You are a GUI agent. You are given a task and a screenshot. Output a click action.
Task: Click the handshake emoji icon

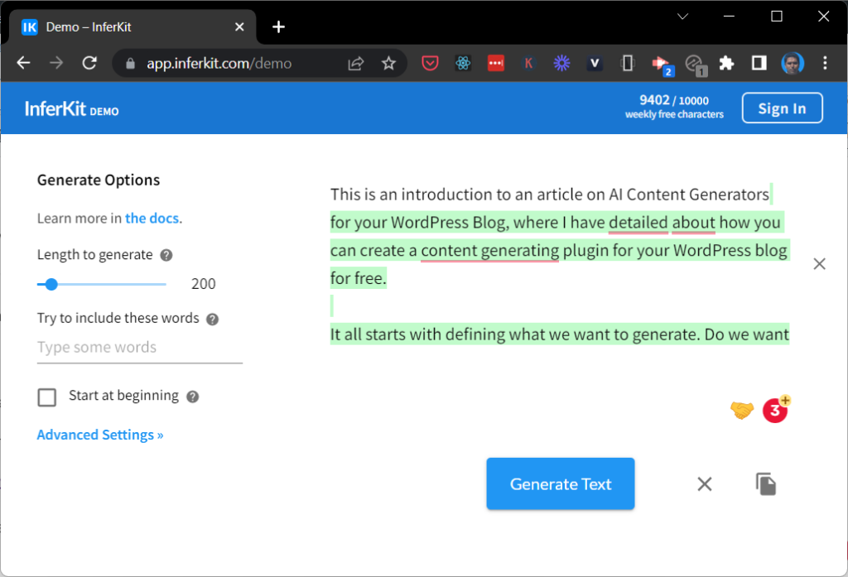[x=742, y=410]
